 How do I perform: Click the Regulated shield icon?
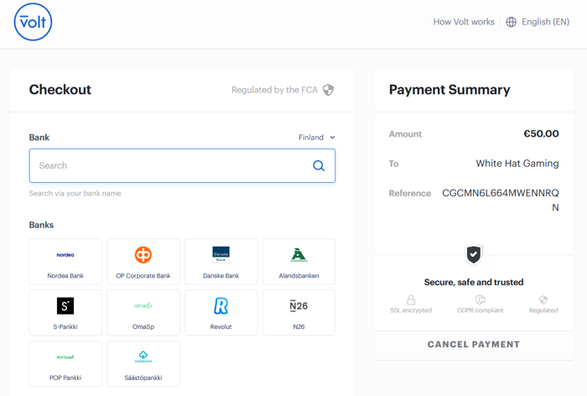click(x=543, y=300)
